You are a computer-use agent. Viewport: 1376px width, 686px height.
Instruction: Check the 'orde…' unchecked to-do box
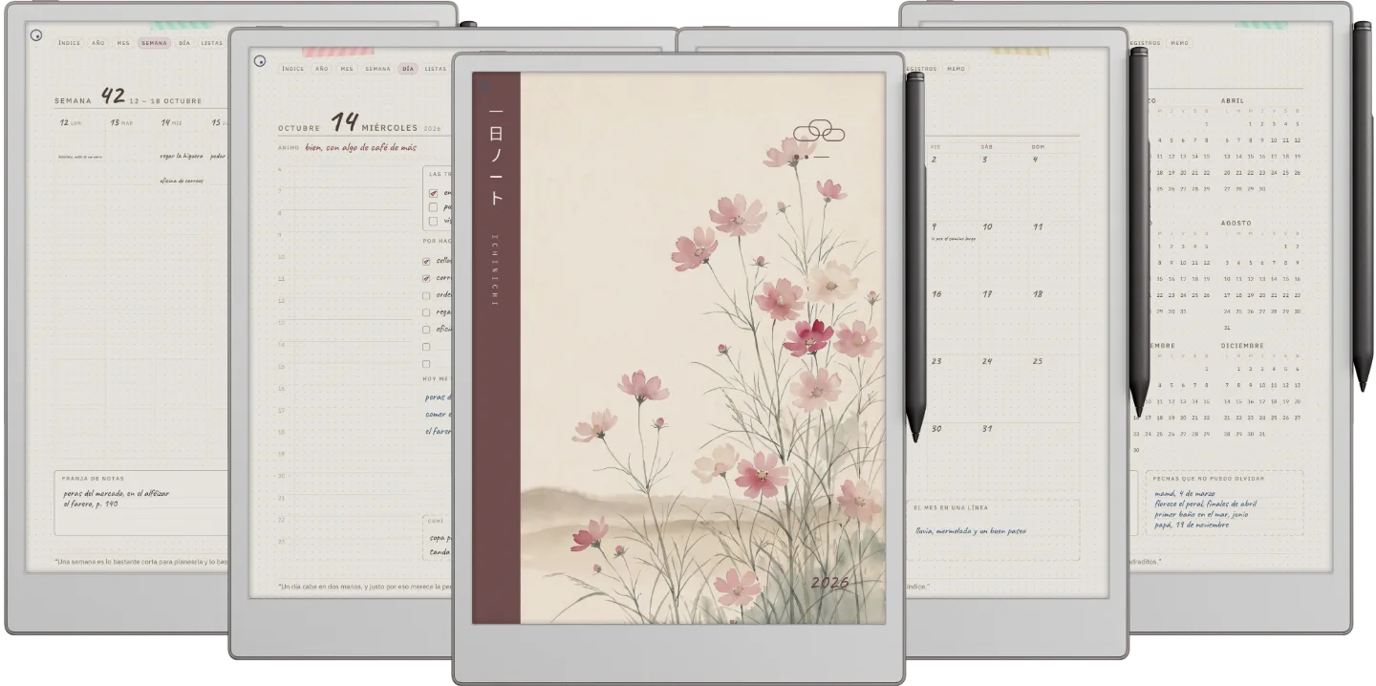[426, 295]
